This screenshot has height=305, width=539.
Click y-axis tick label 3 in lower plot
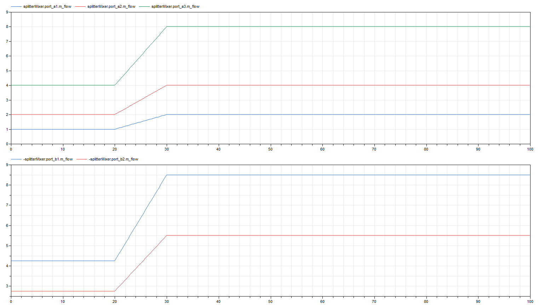point(7,286)
